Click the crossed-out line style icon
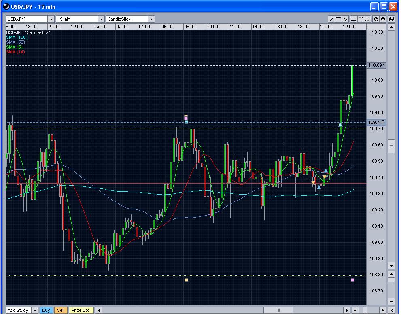 click(345, 19)
